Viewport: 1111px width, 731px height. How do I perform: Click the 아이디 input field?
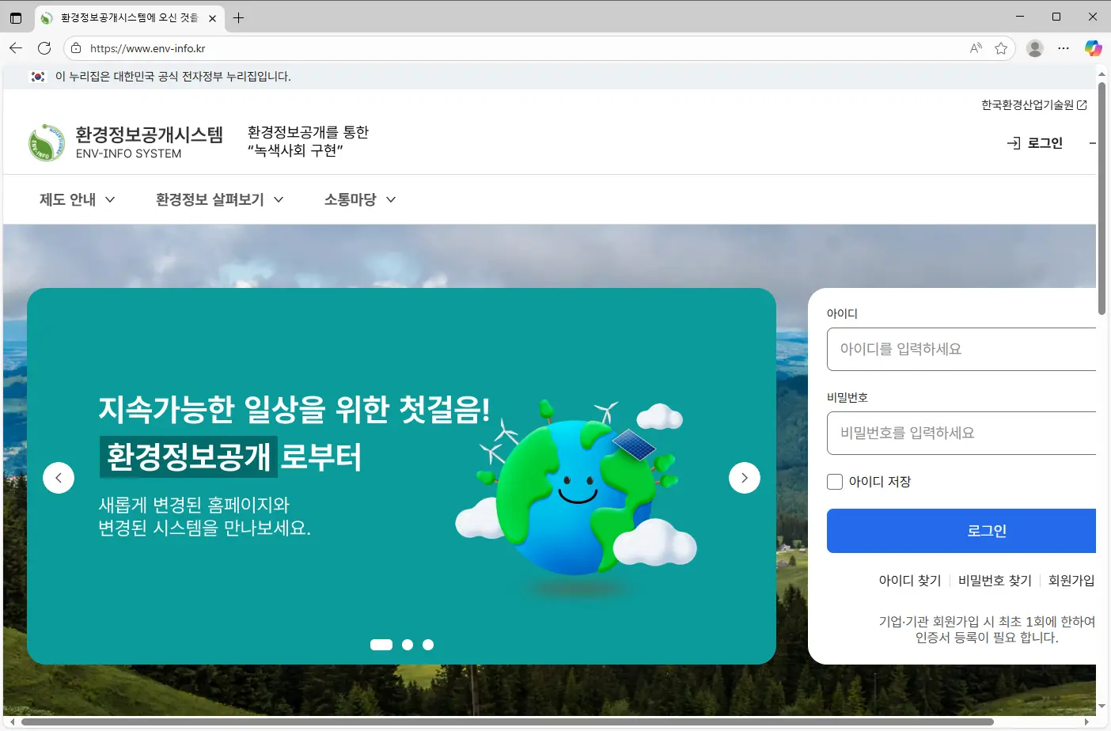coord(961,349)
